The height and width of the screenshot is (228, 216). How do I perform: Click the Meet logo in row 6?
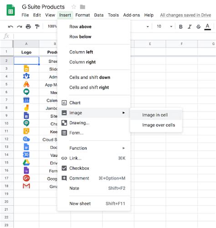coord(26,92)
